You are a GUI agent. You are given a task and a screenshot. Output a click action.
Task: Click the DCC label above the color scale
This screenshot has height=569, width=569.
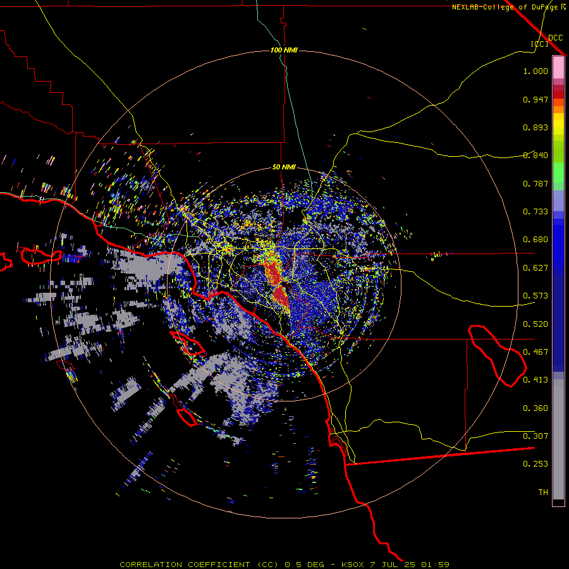pyautogui.click(x=555, y=38)
